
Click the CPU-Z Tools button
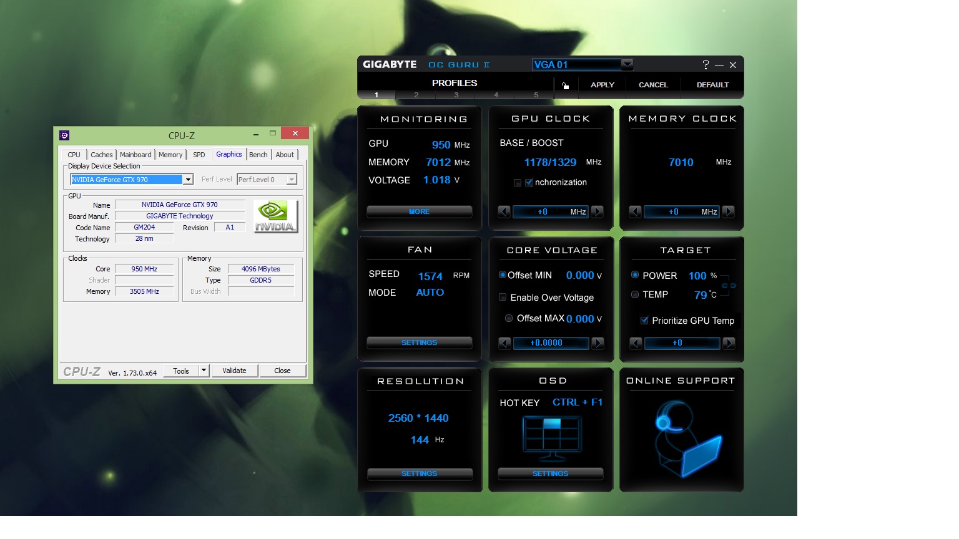181,371
